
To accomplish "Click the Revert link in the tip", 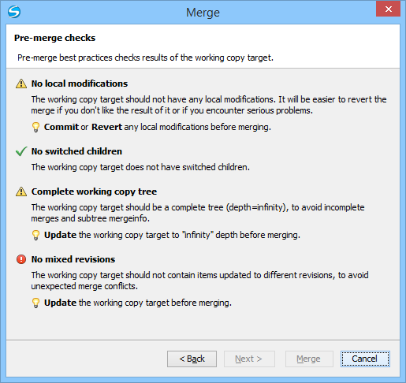I will [x=106, y=127].
